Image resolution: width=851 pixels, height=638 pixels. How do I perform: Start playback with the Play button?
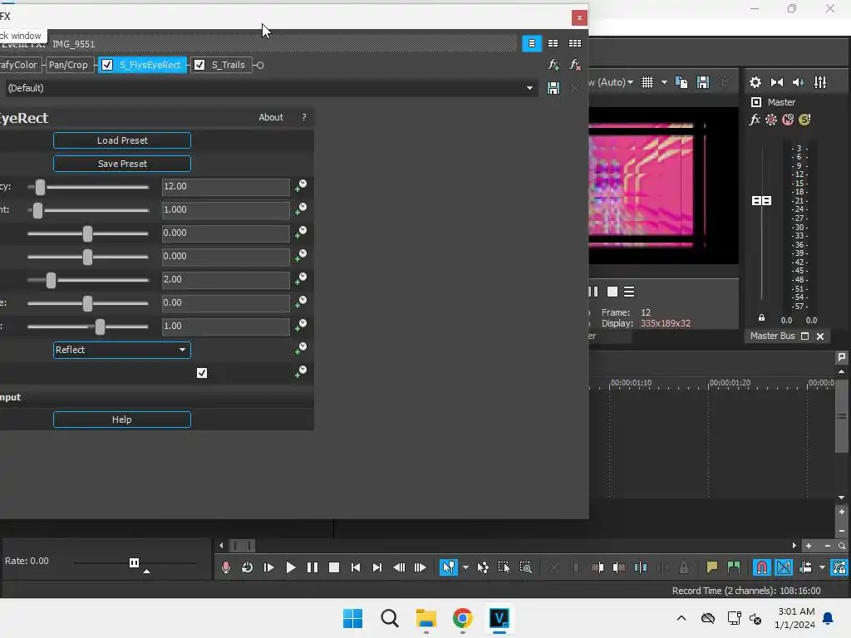290,567
